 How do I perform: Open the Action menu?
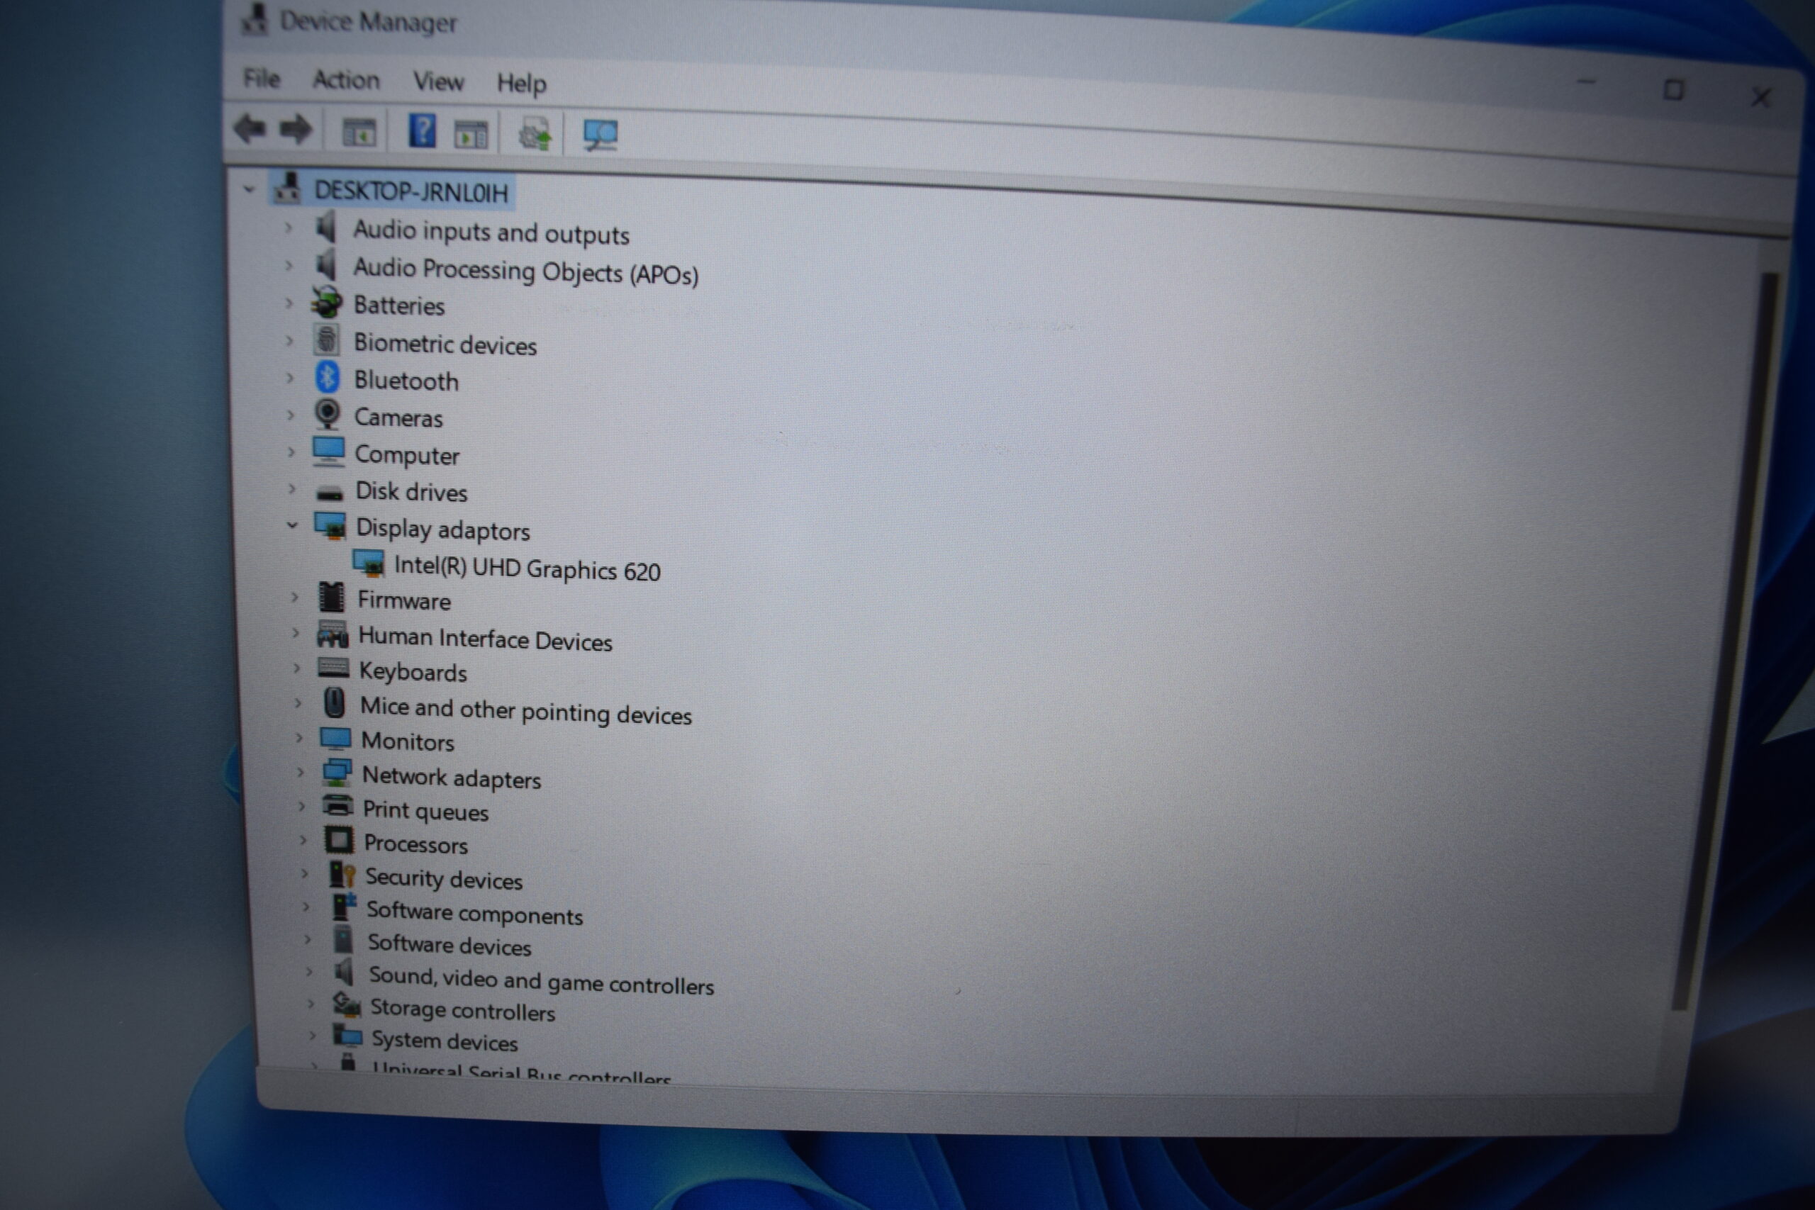pos(347,79)
